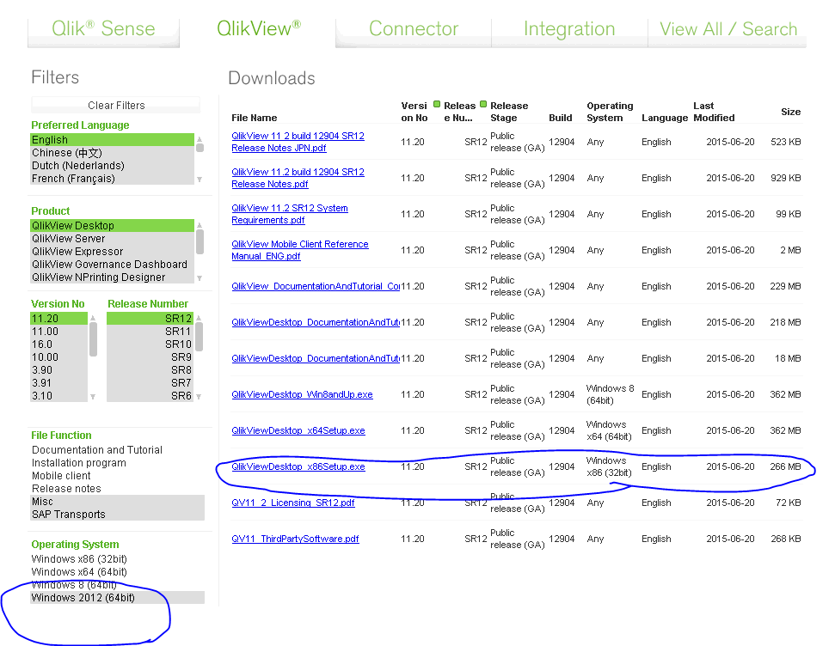
Task: Pick release number SR10
Action: pyautogui.click(x=150, y=344)
